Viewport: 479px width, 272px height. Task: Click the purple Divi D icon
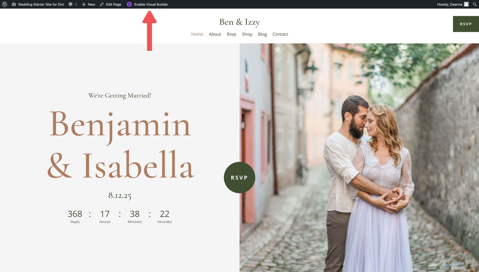tap(129, 4)
